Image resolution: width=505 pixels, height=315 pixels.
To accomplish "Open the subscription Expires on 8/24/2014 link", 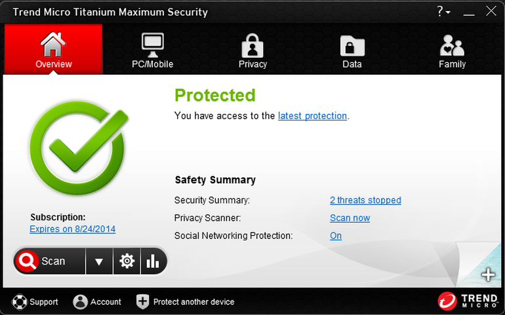I will tap(72, 229).
